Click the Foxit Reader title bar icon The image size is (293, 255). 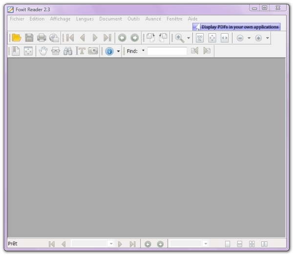[10, 9]
